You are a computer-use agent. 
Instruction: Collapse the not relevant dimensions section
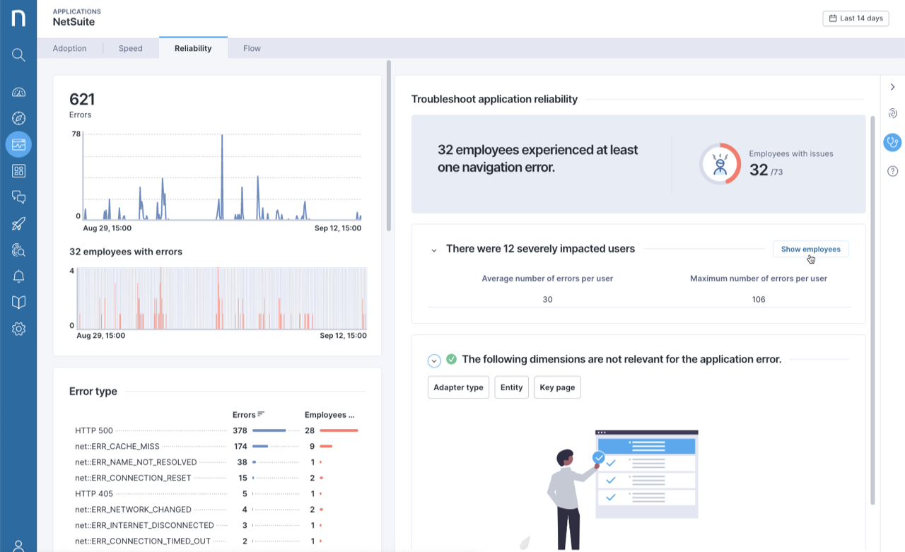434,361
